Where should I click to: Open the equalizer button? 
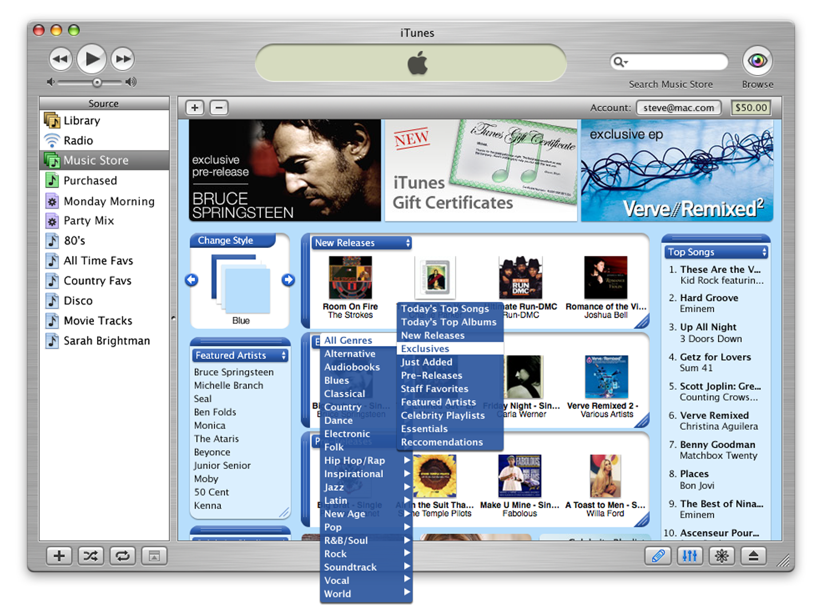point(690,556)
